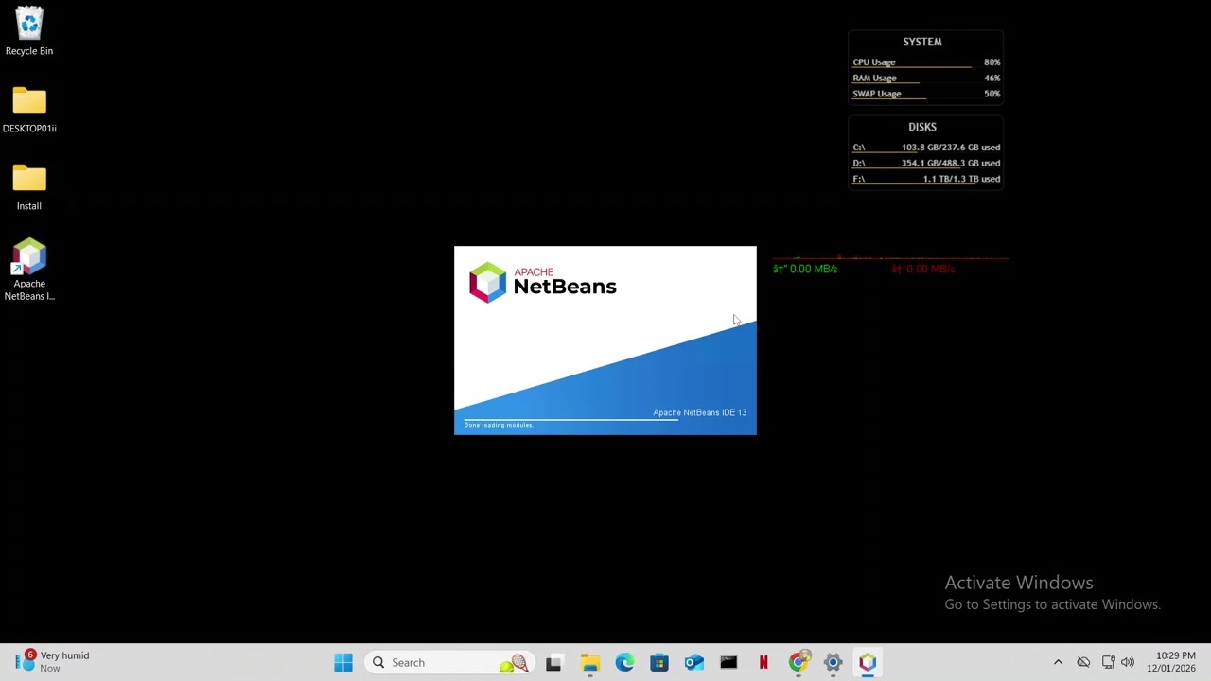Click the display tray icon next to the volume icon
Image resolution: width=1211 pixels, height=681 pixels.
tap(1108, 662)
